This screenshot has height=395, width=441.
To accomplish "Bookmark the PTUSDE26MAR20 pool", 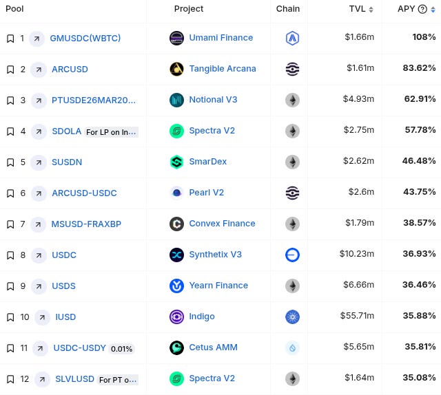I will [x=10, y=100].
